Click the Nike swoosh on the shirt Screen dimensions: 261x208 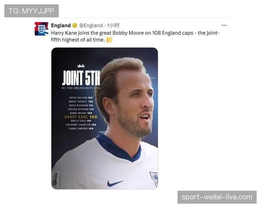[x=115, y=183]
